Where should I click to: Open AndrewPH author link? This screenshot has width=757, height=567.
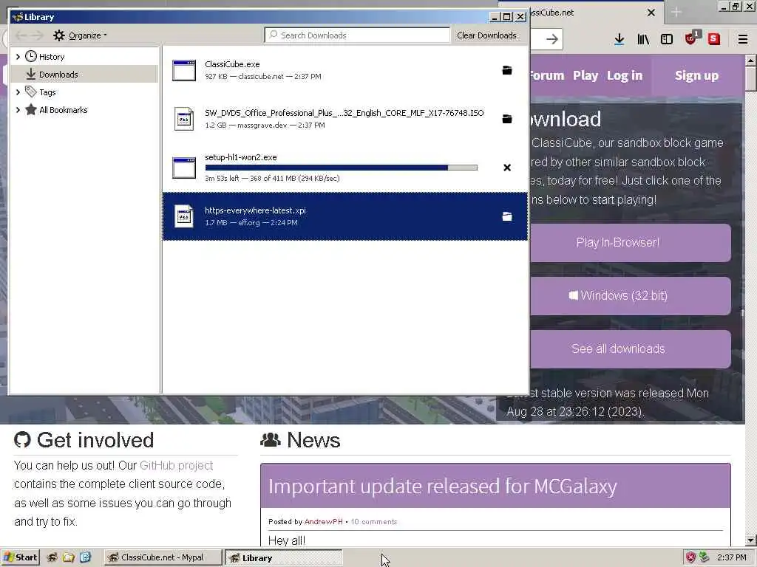coord(324,522)
